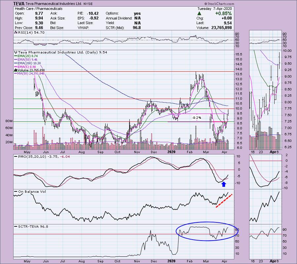297x264 pixels.
Task: Click the EMA(50) 9.46 legend entry
Action: click(26, 60)
